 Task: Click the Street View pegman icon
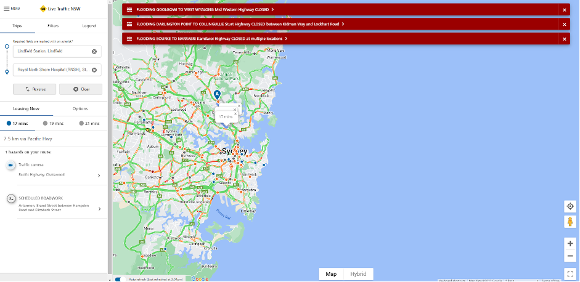570,222
